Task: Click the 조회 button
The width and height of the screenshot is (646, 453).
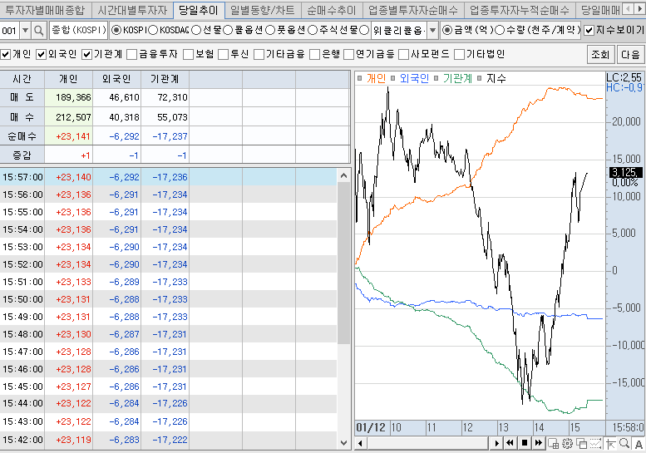Action: (599, 54)
